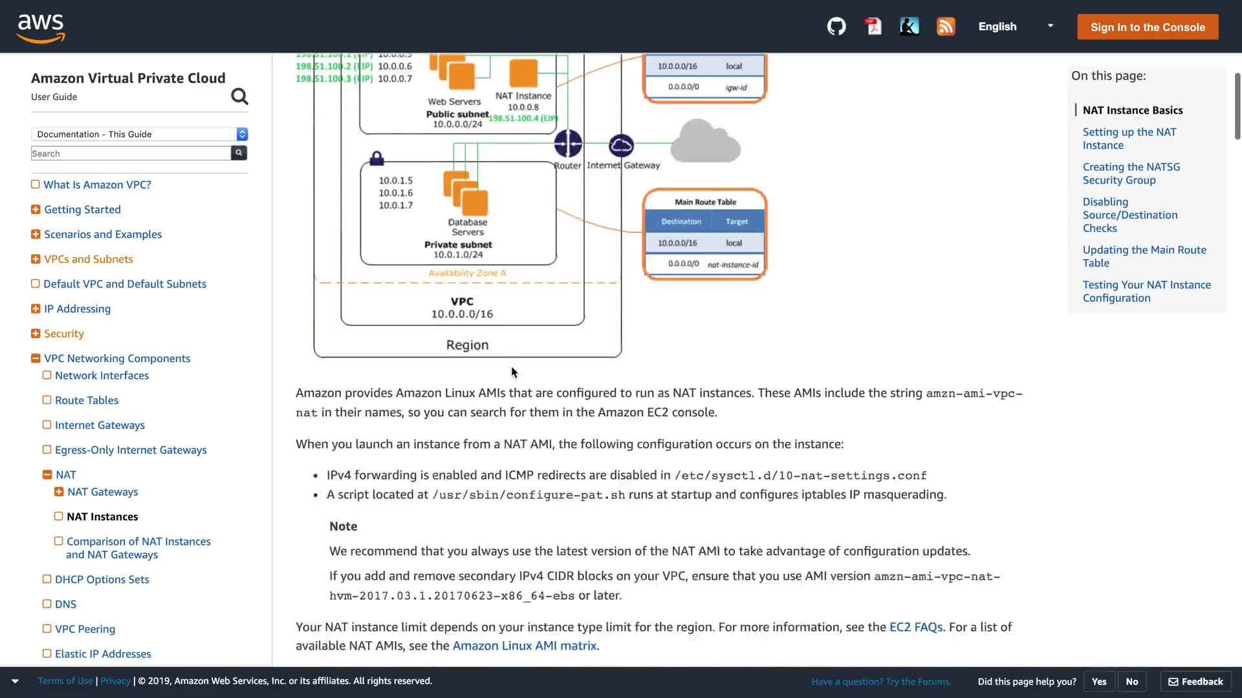
Task: Click the bottom-left footer collapse arrow
Action: 15,681
